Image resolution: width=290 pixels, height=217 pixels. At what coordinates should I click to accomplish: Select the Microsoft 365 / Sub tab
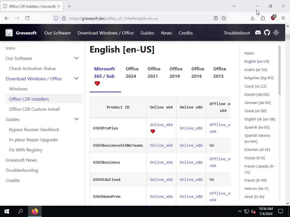coord(105,76)
